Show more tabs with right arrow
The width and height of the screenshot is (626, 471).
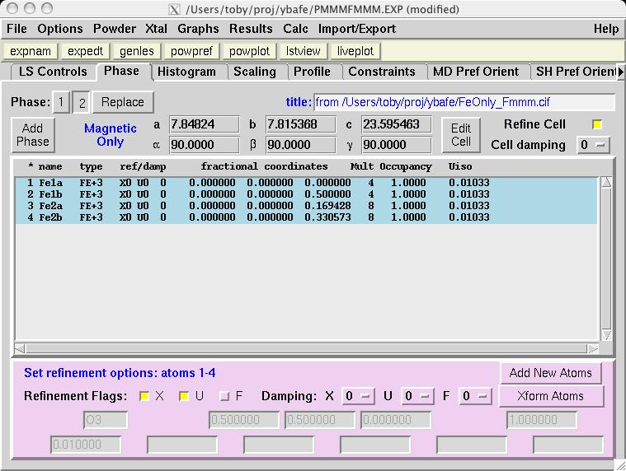(621, 72)
